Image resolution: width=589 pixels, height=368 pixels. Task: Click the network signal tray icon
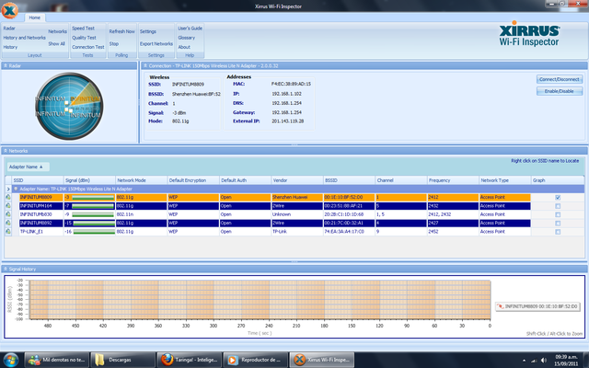click(x=534, y=361)
